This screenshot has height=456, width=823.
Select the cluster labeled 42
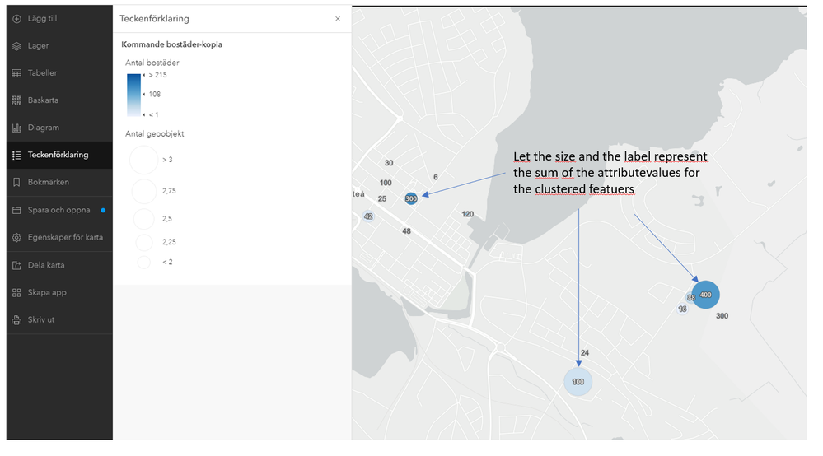368,216
